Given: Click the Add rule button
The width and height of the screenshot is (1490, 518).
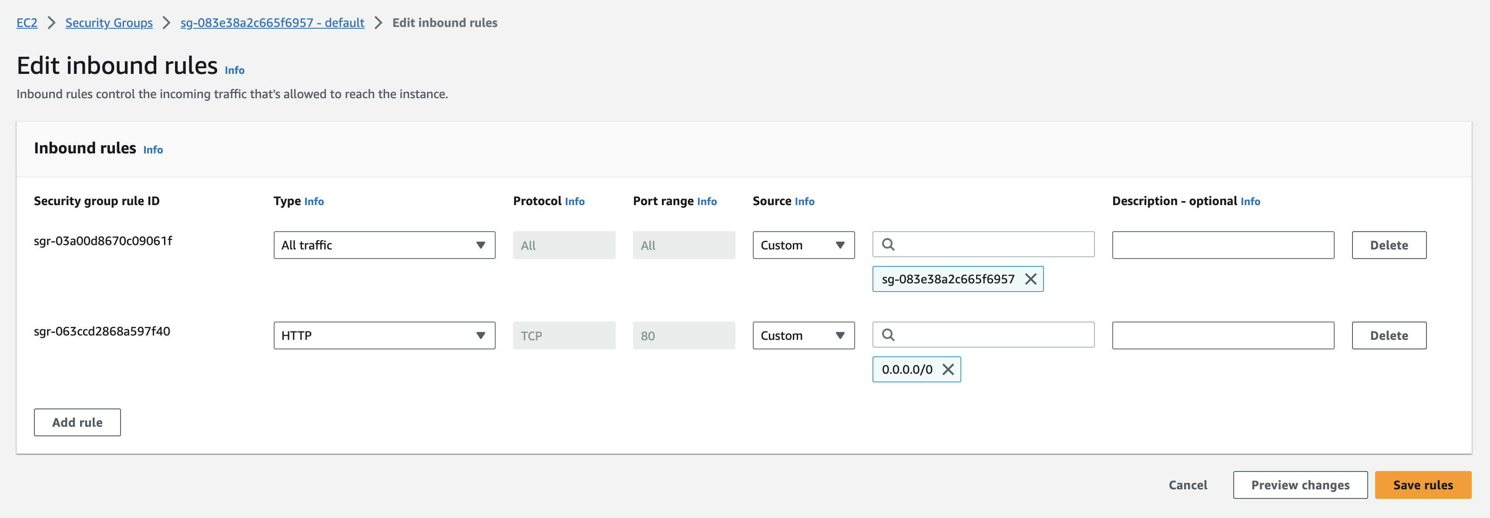Looking at the screenshot, I should click(x=77, y=423).
